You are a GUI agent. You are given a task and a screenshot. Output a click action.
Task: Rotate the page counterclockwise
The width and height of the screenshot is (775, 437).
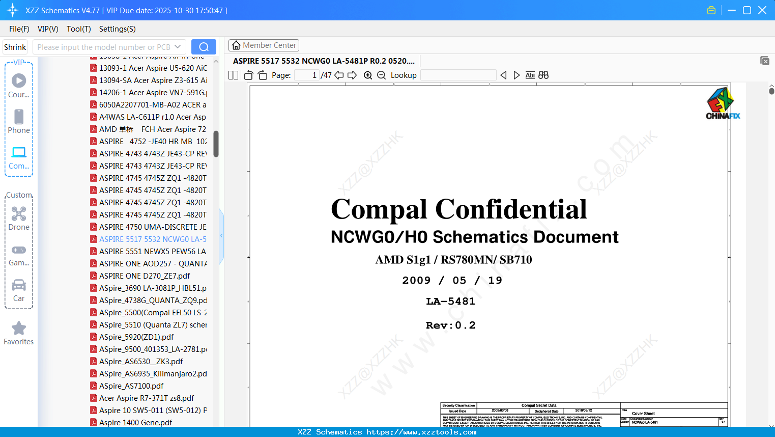pyautogui.click(x=249, y=75)
